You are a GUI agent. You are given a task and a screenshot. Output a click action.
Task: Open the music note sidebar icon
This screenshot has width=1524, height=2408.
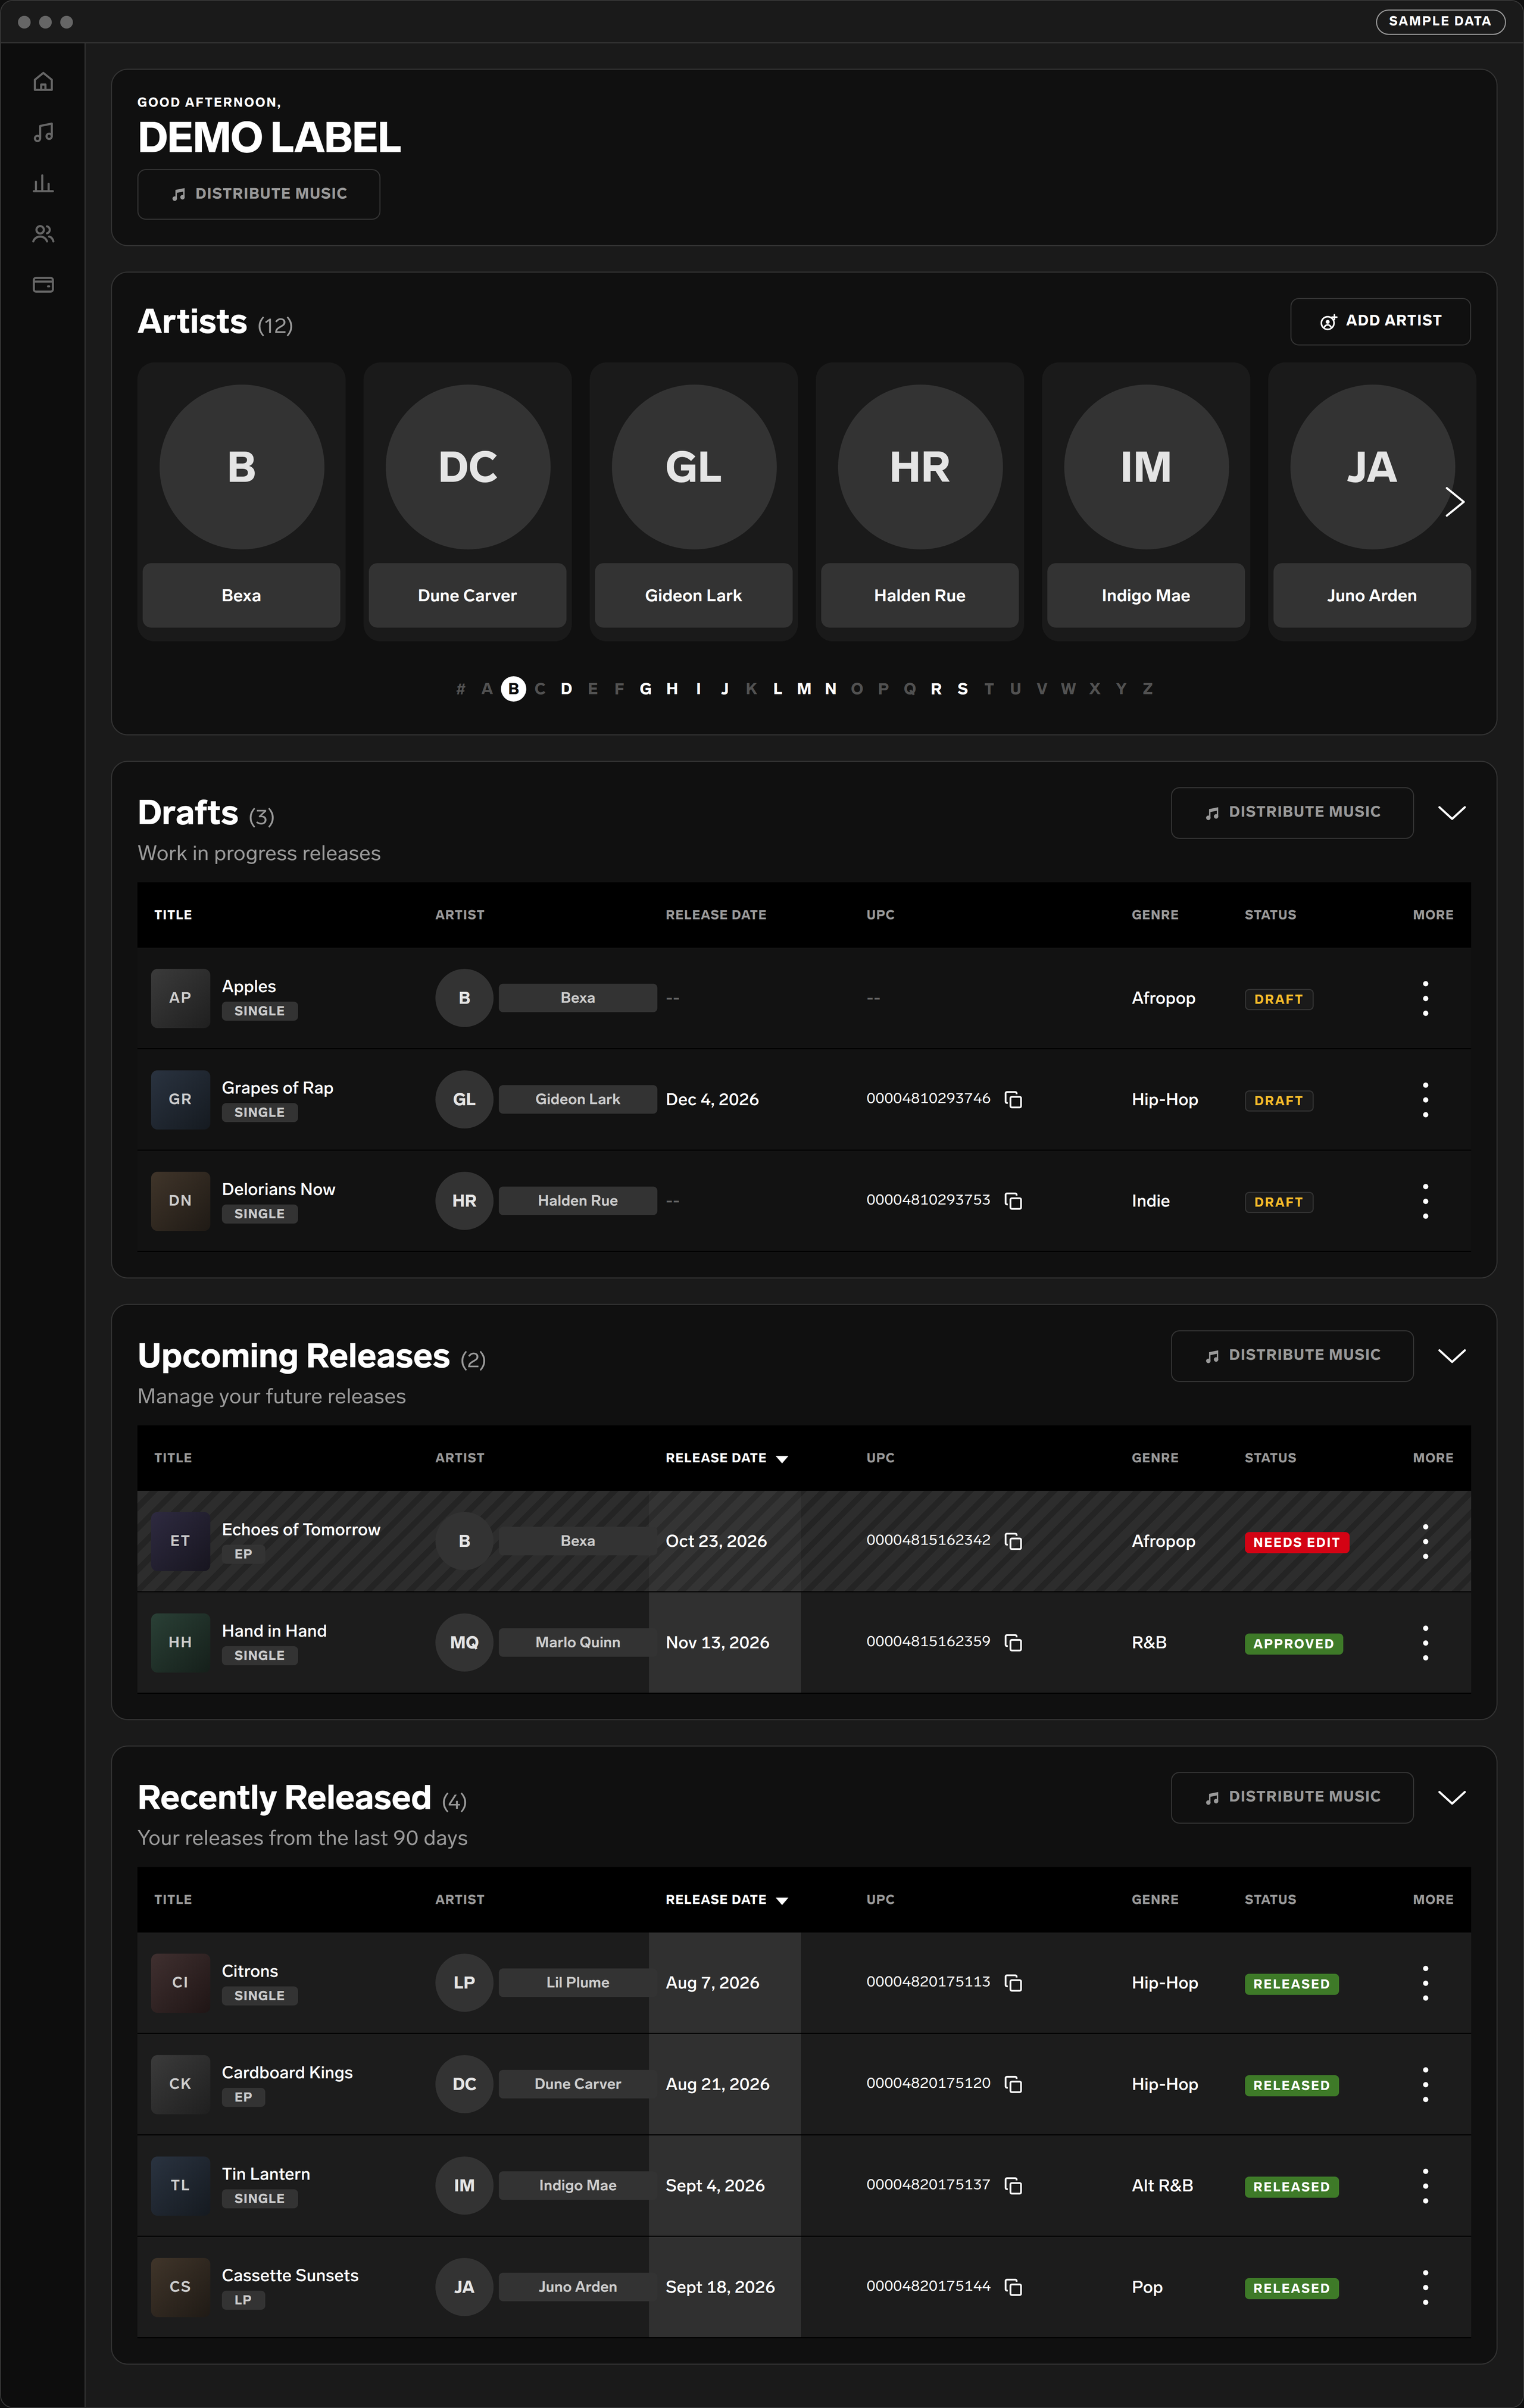click(x=43, y=132)
